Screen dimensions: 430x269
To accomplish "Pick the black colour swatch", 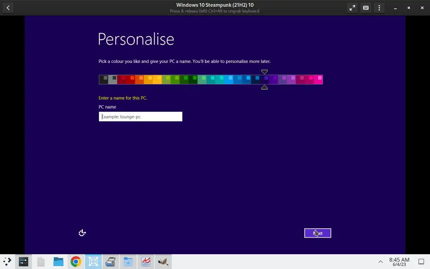I will (103, 80).
